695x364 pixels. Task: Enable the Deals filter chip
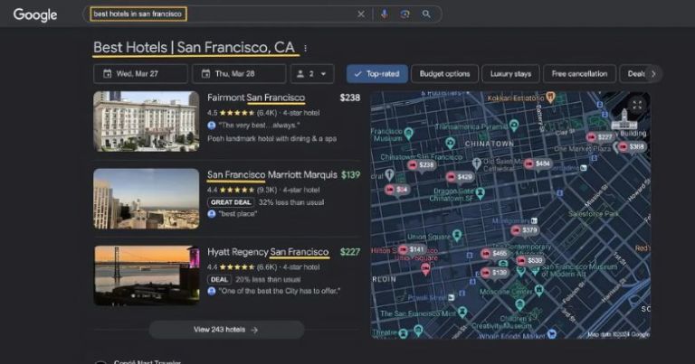tap(635, 74)
